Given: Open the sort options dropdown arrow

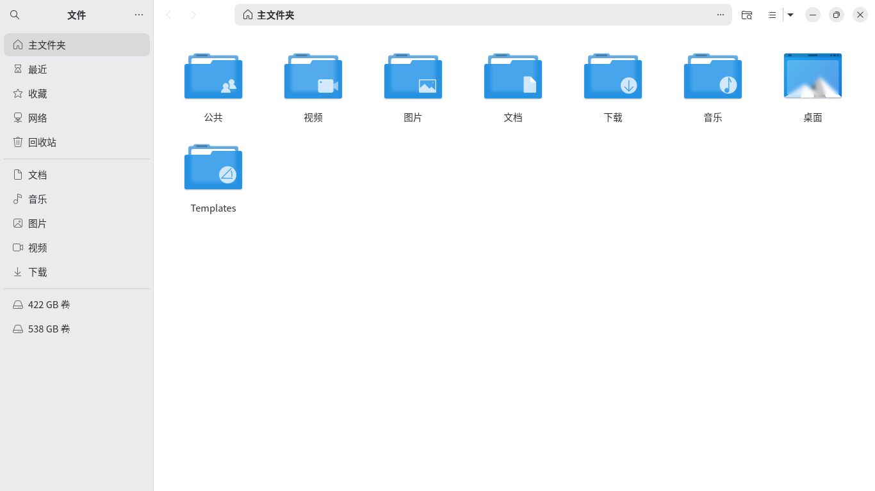Looking at the screenshot, I should pyautogui.click(x=790, y=15).
